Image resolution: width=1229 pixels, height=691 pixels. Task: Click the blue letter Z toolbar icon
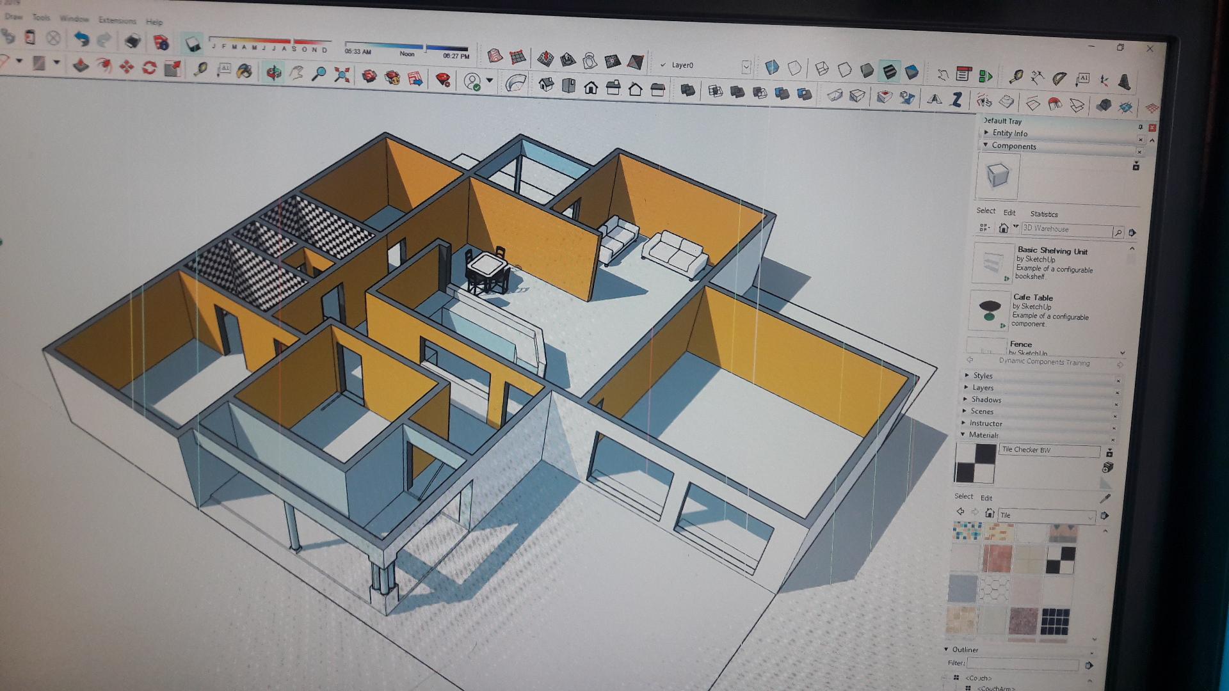click(x=956, y=100)
